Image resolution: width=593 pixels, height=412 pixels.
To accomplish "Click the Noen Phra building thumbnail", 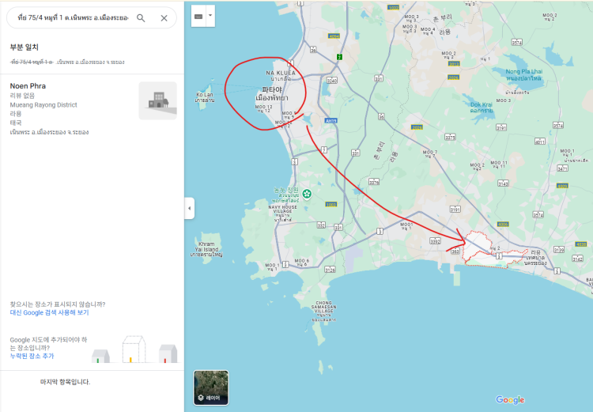I will (157, 100).
